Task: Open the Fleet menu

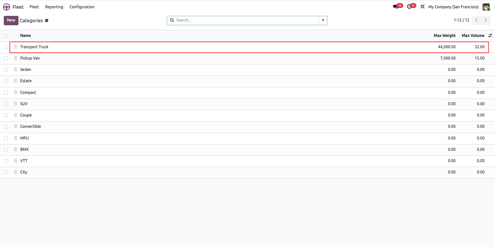Action: point(34,7)
